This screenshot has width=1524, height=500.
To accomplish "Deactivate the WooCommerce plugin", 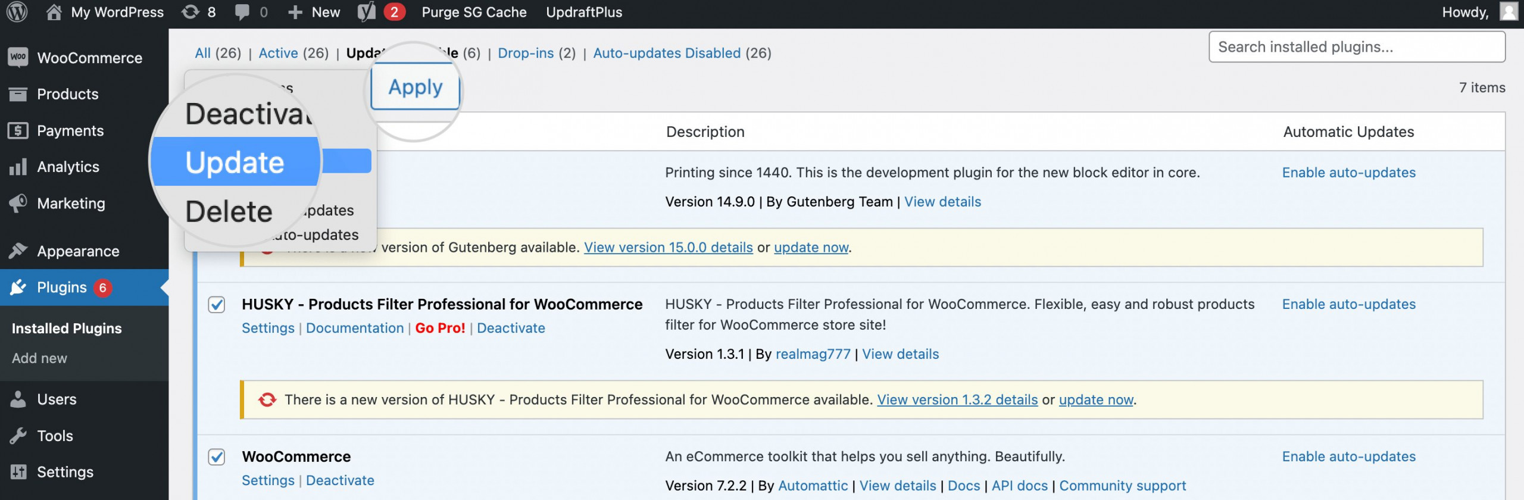I will pyautogui.click(x=340, y=480).
